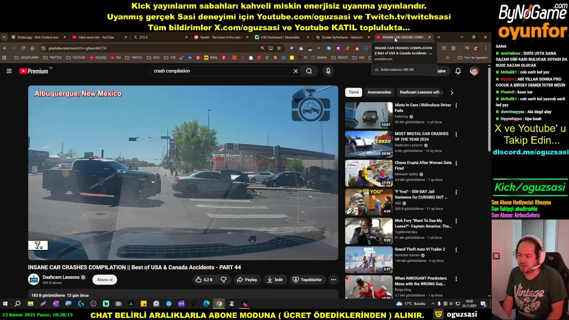Reload the page in Chrome

(x=23, y=48)
